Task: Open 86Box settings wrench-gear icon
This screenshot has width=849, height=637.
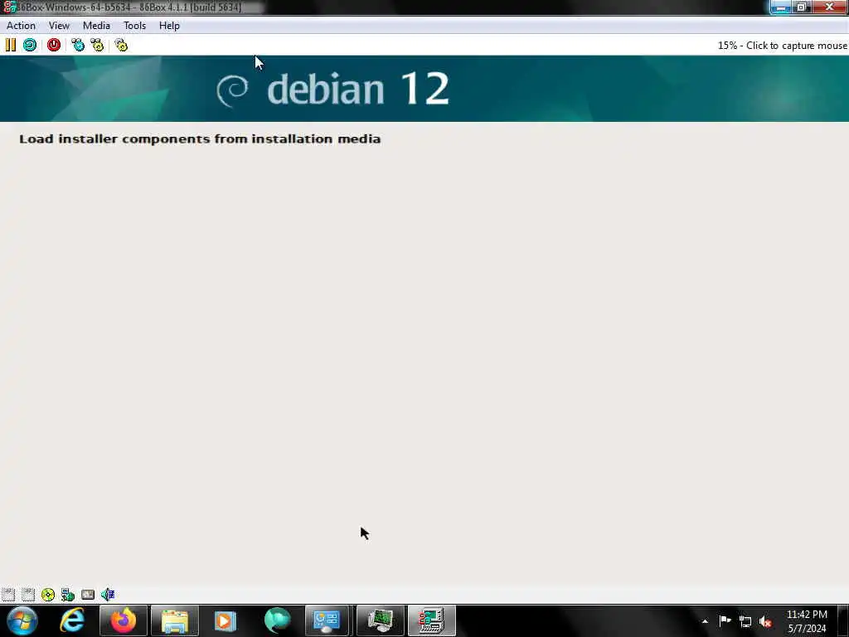Action: coord(121,45)
